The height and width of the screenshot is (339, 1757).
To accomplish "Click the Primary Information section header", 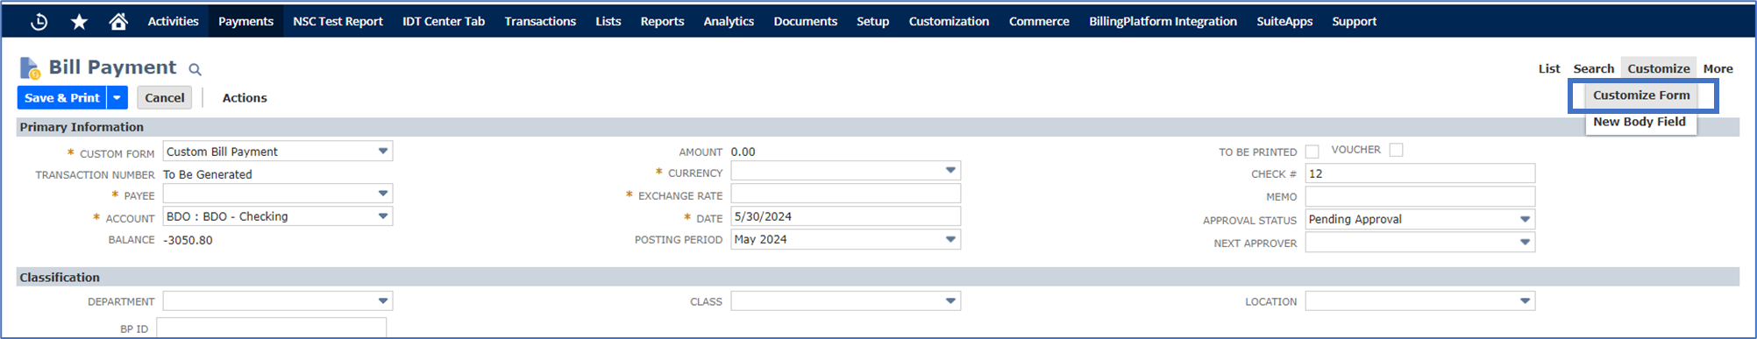I will click(878, 127).
